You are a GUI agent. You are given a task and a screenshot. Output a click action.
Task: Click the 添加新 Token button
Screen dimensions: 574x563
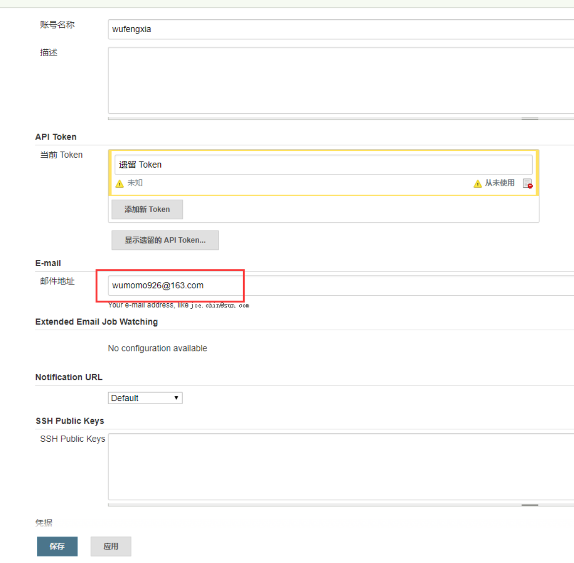(147, 210)
